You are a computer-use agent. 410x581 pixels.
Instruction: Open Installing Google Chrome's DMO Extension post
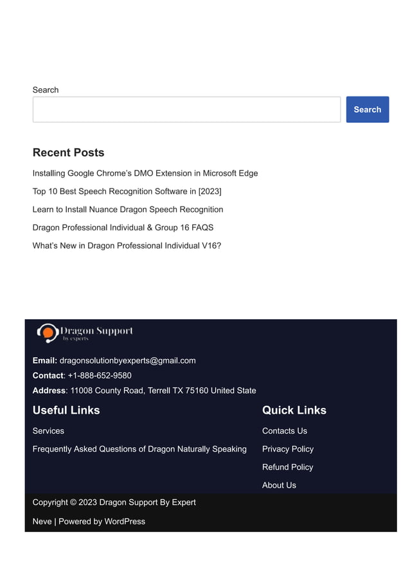click(x=145, y=173)
